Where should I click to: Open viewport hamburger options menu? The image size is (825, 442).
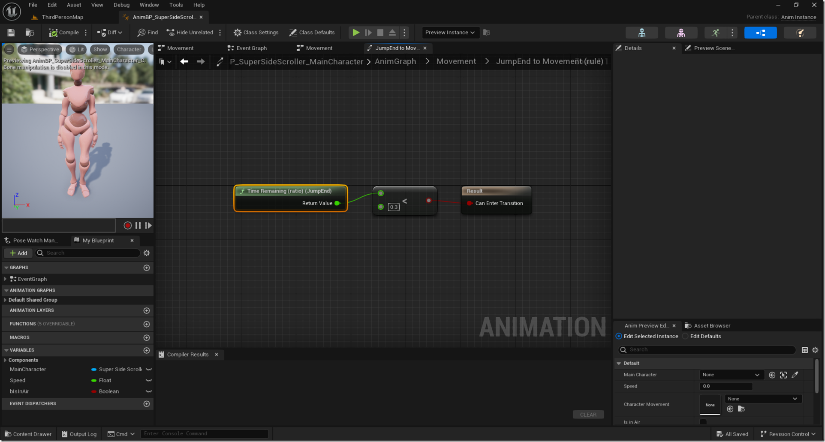[x=9, y=49]
